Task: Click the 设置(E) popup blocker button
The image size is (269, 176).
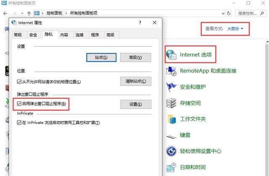Action: 136,104
